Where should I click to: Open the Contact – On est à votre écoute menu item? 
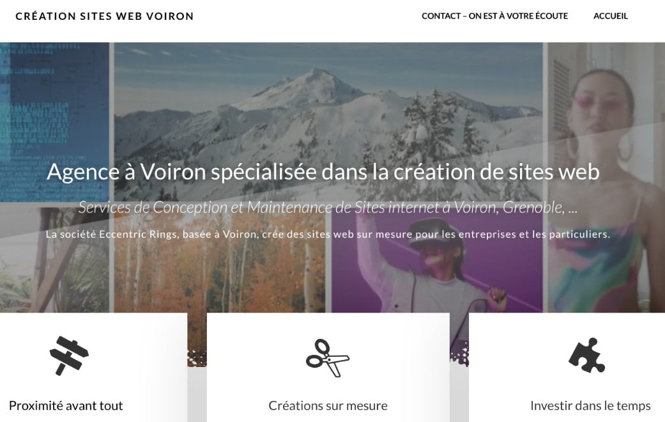[x=494, y=16]
